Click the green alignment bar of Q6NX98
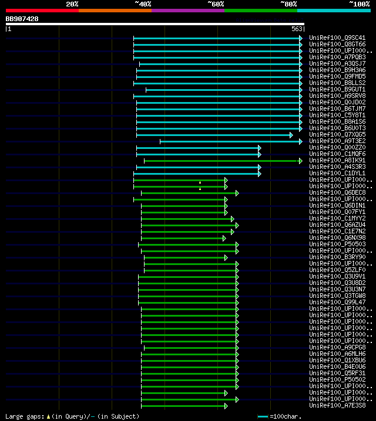The image size is (376, 421). [x=183, y=238]
